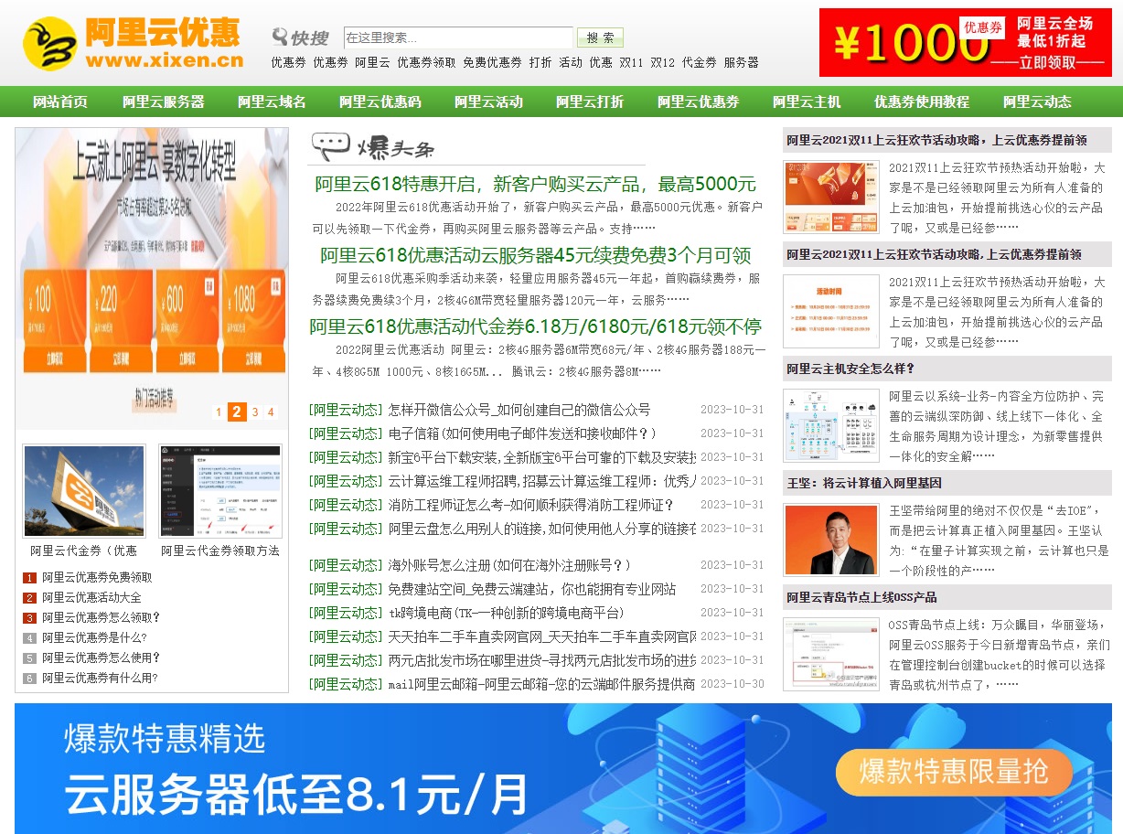Open the security architecture diagram thumbnail

pos(831,425)
